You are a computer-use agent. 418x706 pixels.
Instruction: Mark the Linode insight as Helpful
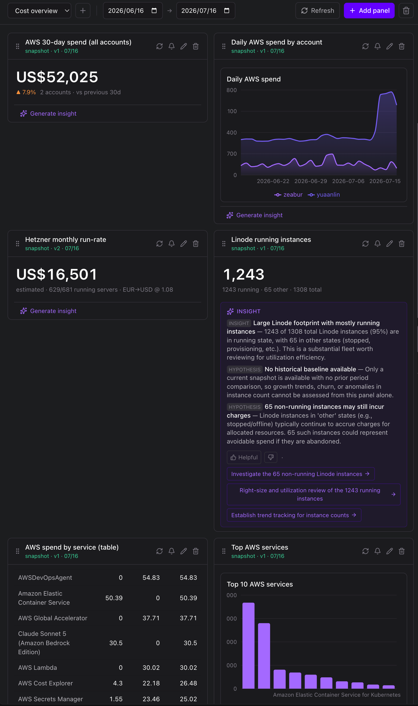(x=244, y=457)
